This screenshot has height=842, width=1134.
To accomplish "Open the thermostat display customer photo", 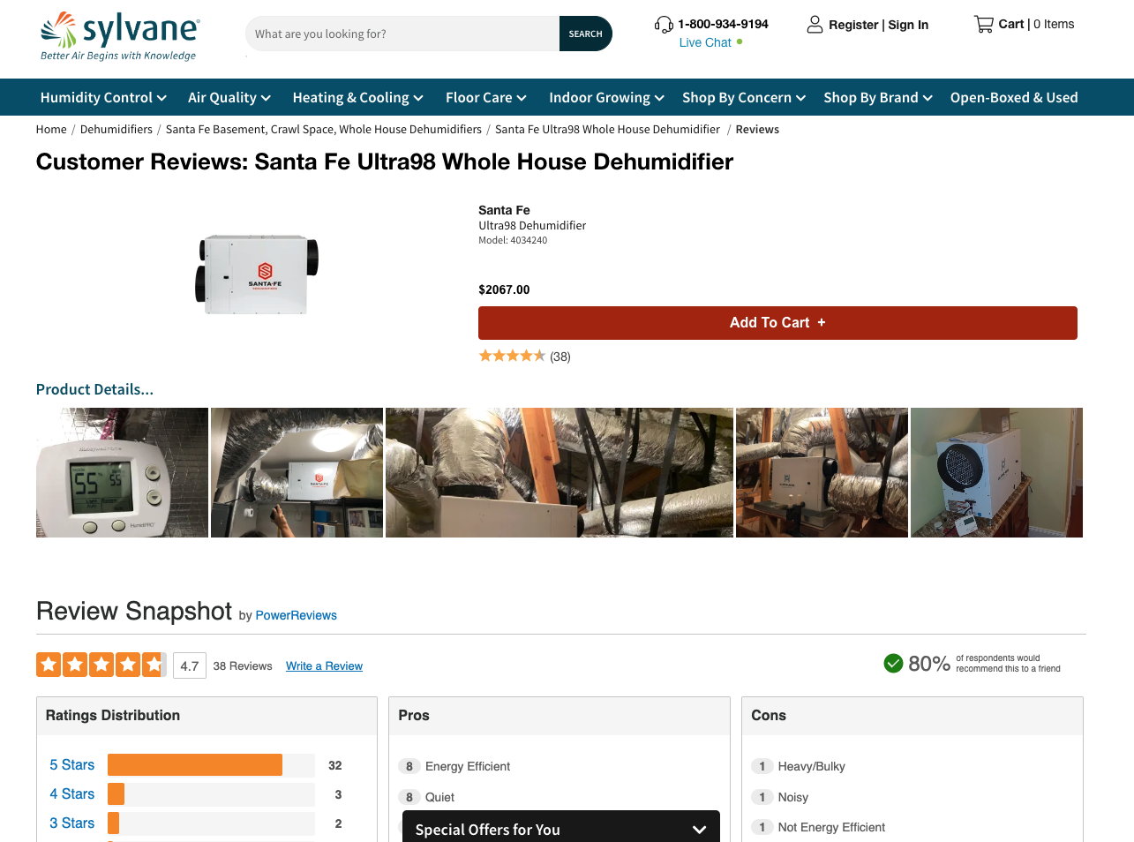I will (122, 472).
